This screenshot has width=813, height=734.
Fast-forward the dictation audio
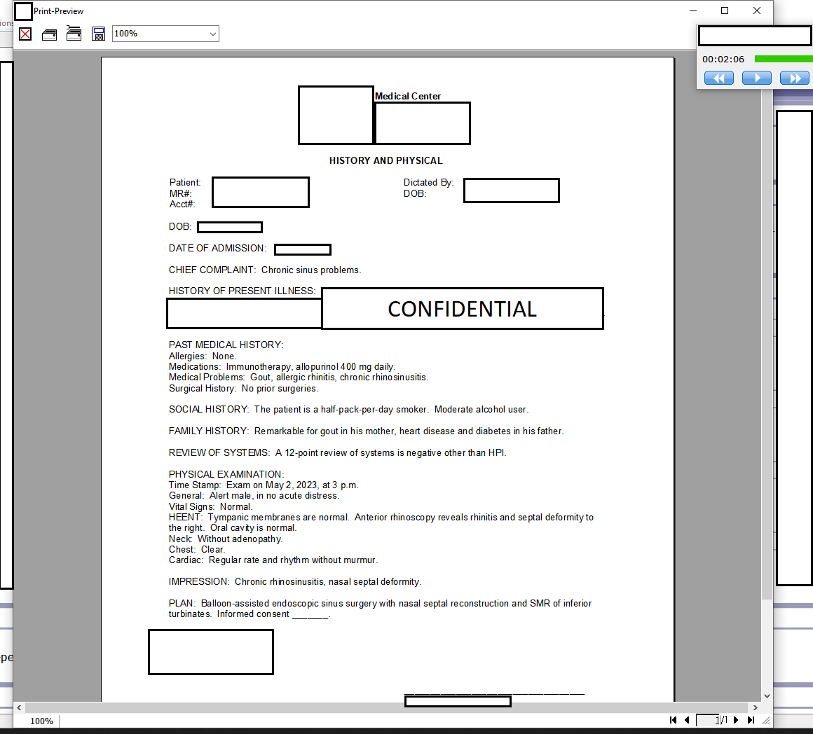click(794, 78)
